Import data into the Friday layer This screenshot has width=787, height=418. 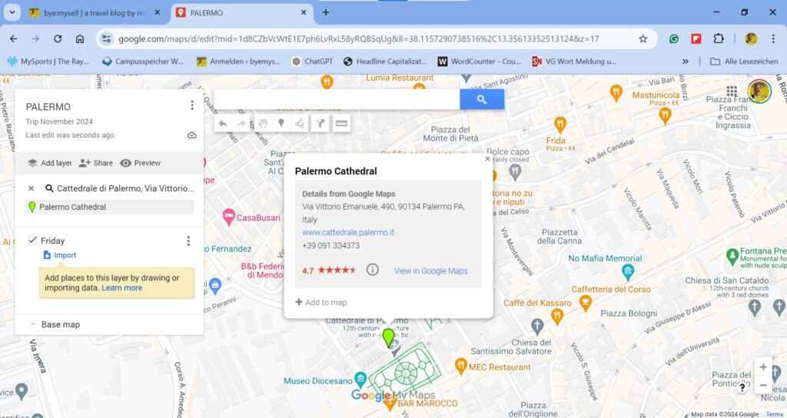pos(60,255)
